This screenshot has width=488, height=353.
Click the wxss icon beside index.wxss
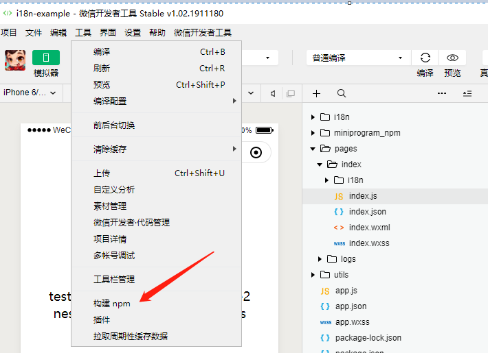click(340, 244)
